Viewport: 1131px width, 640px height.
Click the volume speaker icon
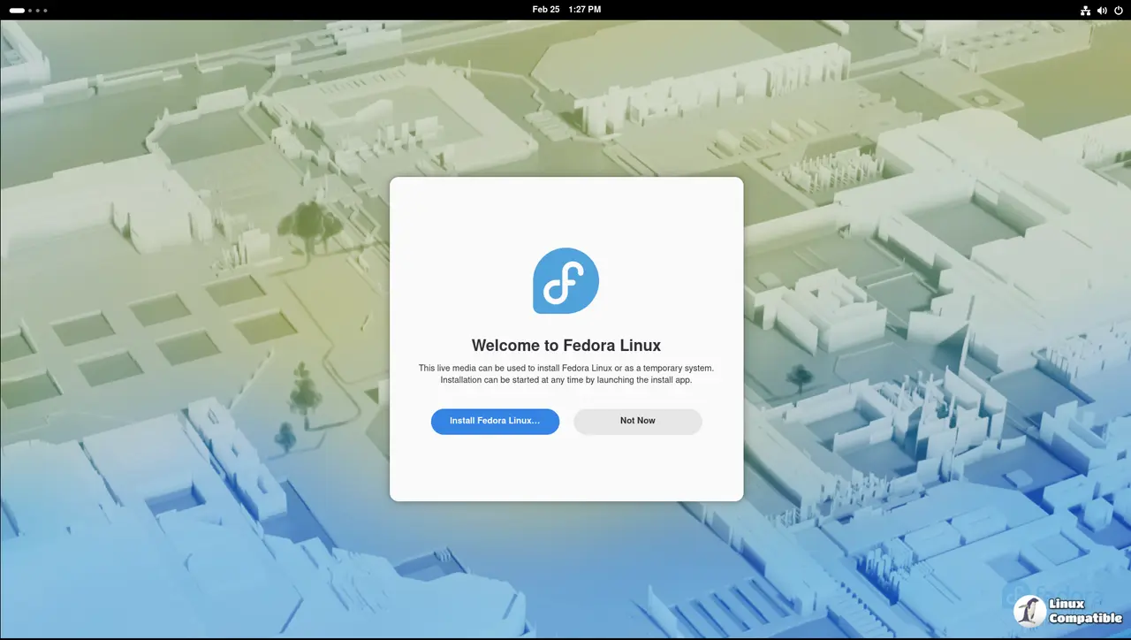tap(1102, 11)
